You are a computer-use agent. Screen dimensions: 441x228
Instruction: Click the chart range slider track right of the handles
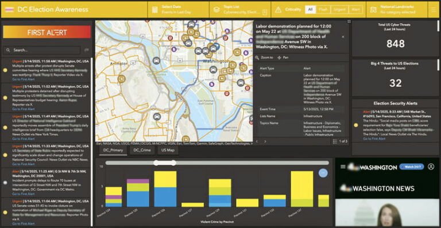coord(252,163)
